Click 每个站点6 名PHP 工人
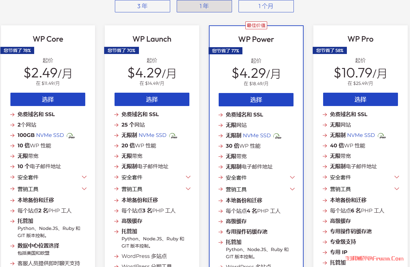Image resolution: width=410 pixels, height=267 pixels. tap(357, 211)
